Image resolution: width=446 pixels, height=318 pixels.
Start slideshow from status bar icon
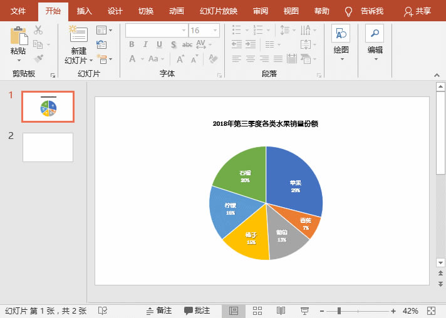click(x=304, y=311)
